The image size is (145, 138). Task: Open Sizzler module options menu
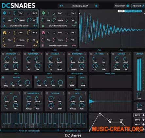(63, 54)
